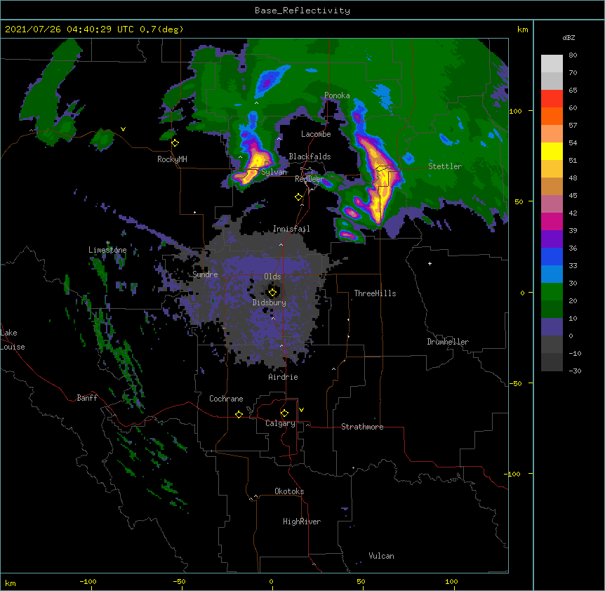The height and width of the screenshot is (591, 605).
Task: Click the Olds town label
Action: [x=272, y=277]
